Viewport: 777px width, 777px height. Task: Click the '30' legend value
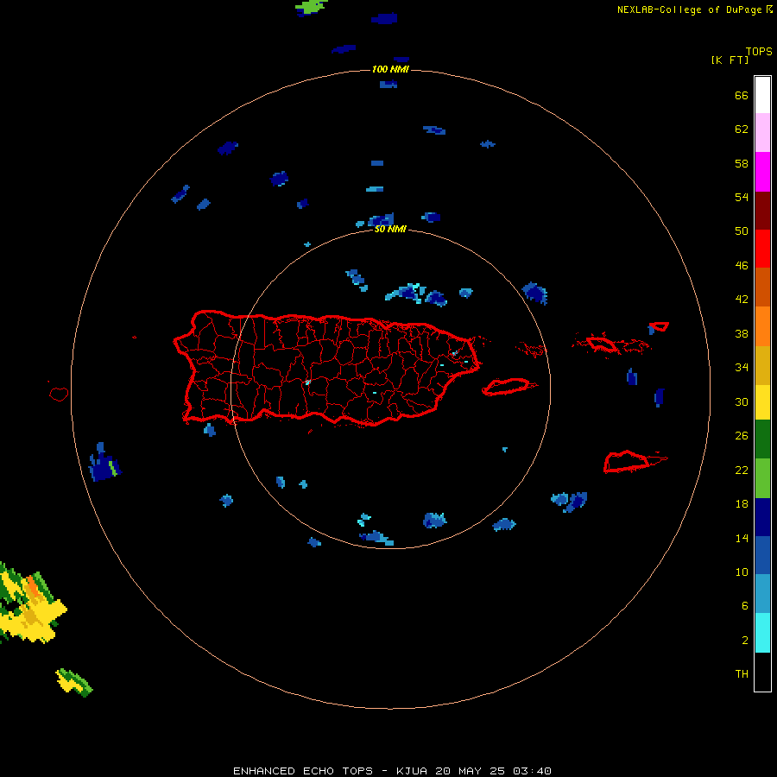pyautogui.click(x=742, y=401)
